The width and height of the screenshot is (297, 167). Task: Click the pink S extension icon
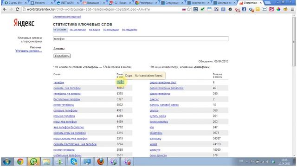[271, 9]
